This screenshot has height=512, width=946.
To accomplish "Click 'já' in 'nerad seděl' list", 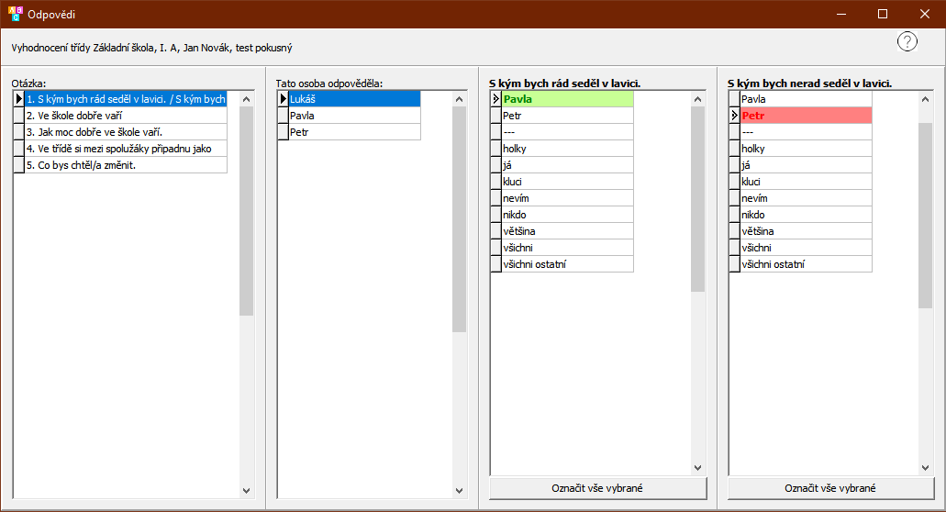I will 806,165.
